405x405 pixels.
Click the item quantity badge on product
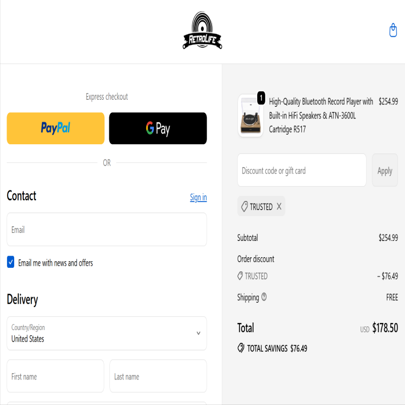(261, 98)
